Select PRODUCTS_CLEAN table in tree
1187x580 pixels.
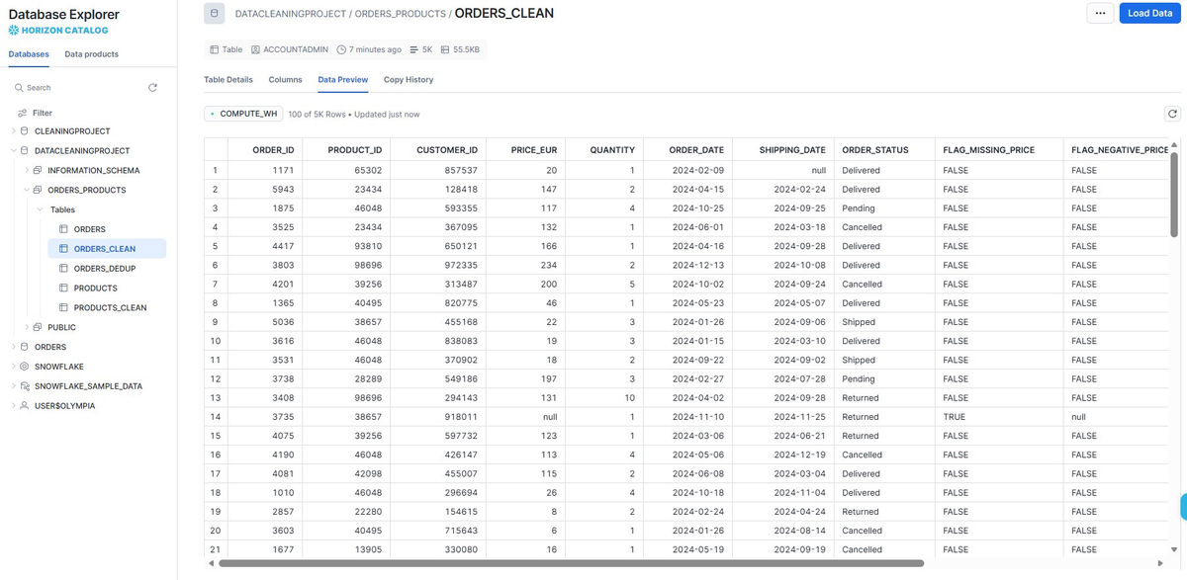[x=110, y=307]
